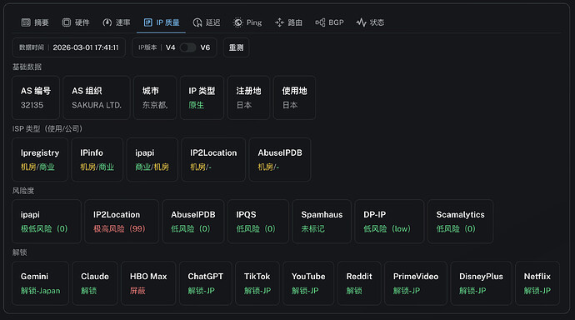
Task: Click the IPQS 低风险 (0) card
Action: (x=258, y=222)
